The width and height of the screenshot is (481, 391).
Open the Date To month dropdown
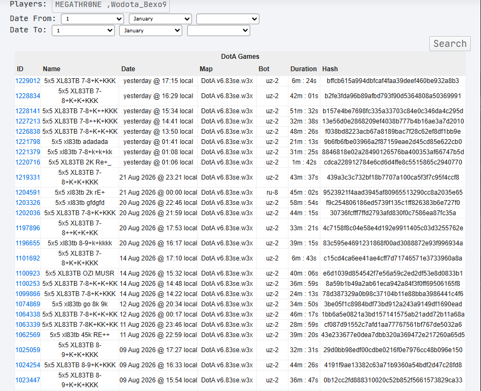151,30
